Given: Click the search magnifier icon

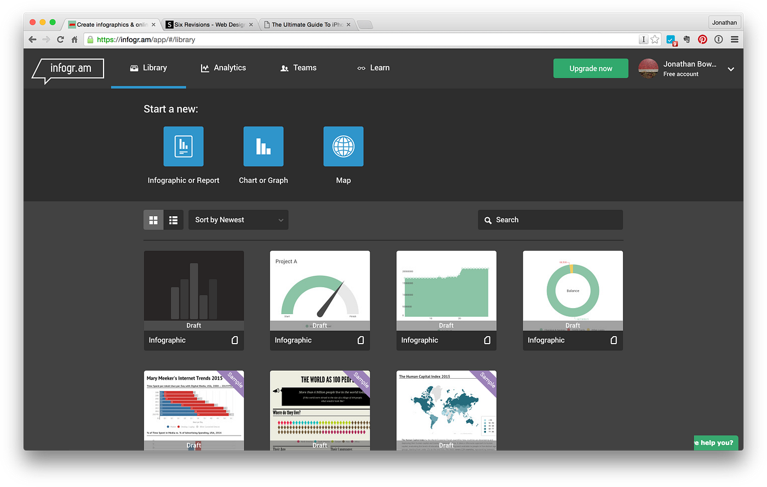Looking at the screenshot, I should [x=488, y=221].
